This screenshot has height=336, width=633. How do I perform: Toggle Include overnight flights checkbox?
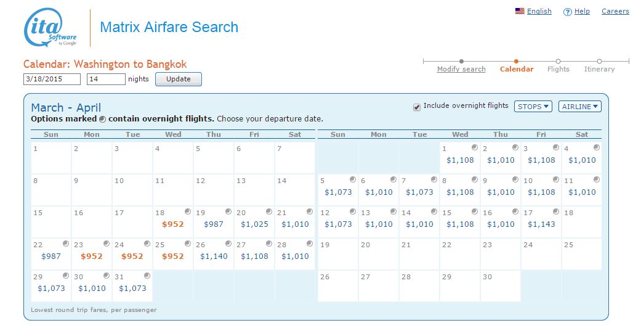click(x=417, y=107)
